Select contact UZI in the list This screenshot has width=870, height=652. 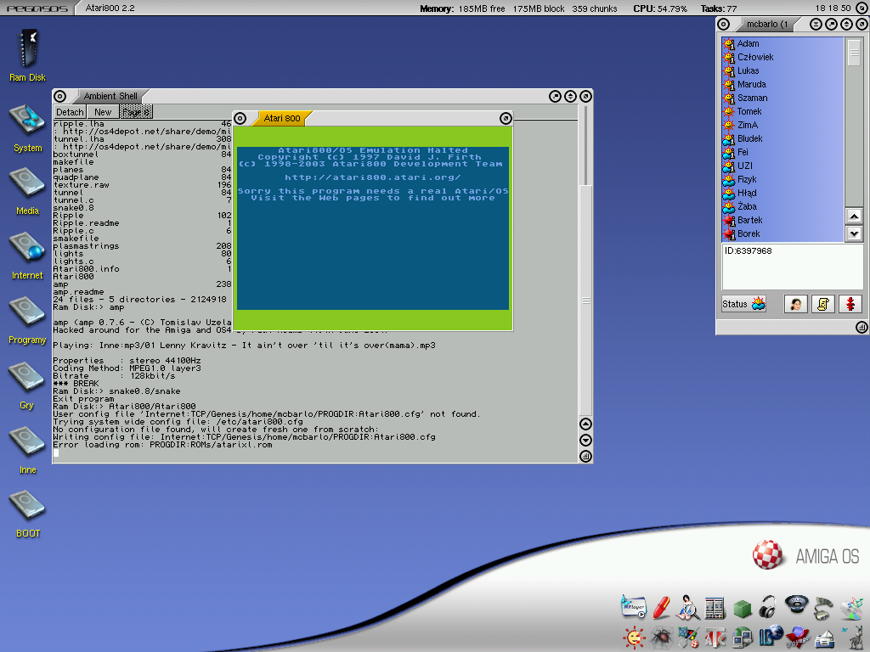[x=782, y=166]
